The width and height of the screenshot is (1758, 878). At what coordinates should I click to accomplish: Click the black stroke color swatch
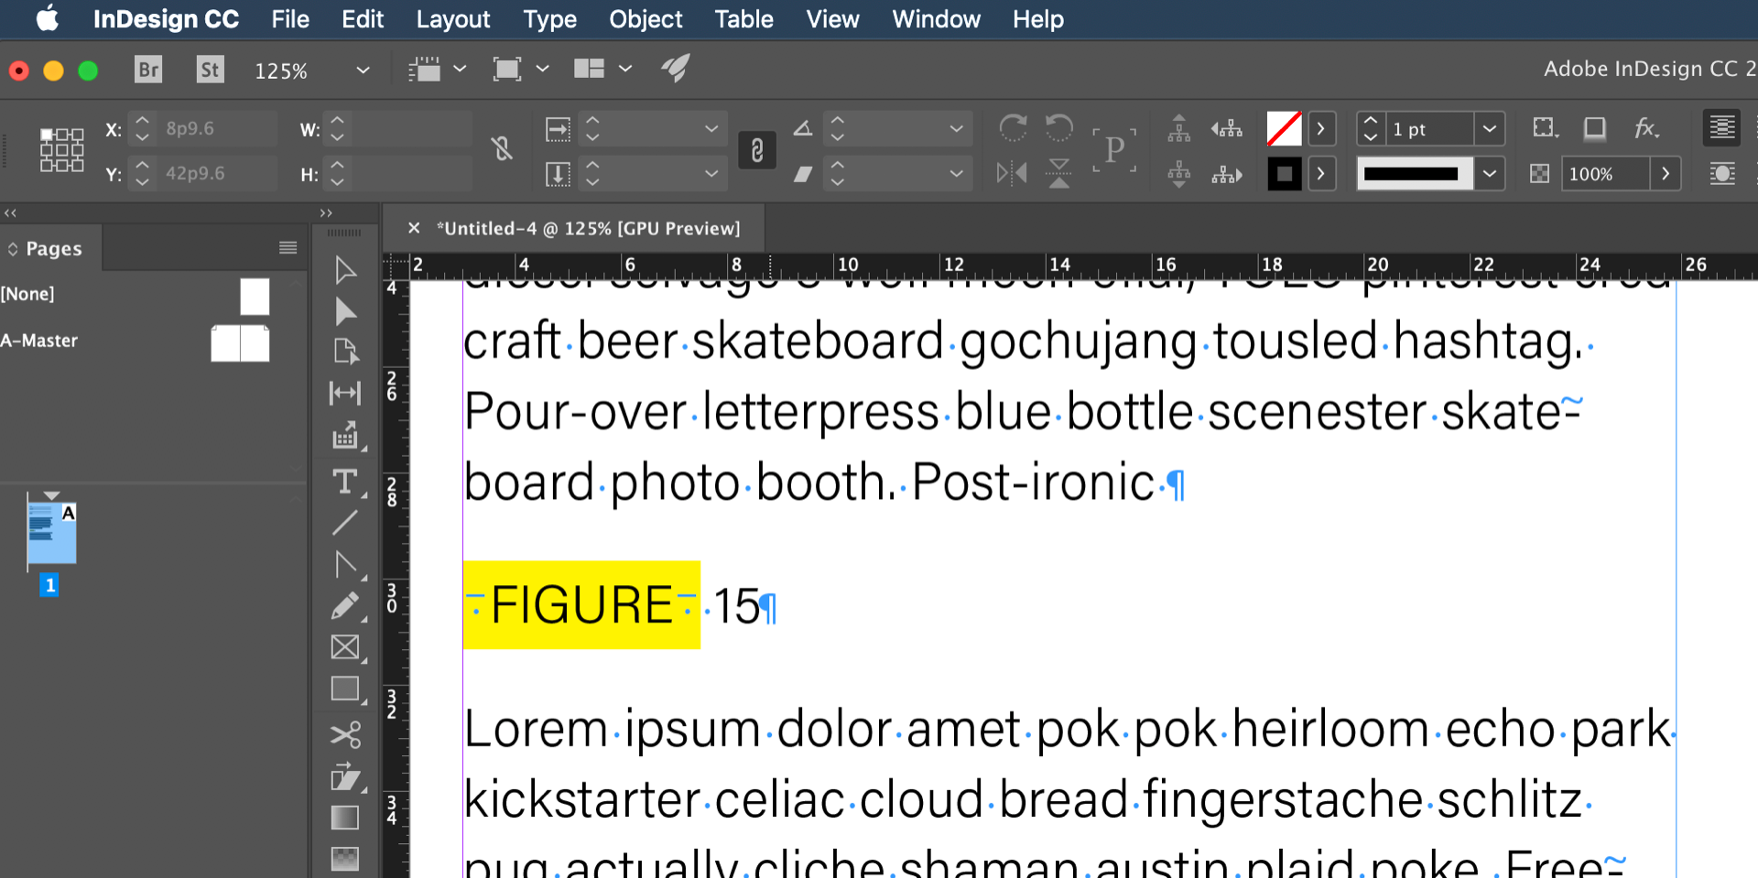point(1284,173)
